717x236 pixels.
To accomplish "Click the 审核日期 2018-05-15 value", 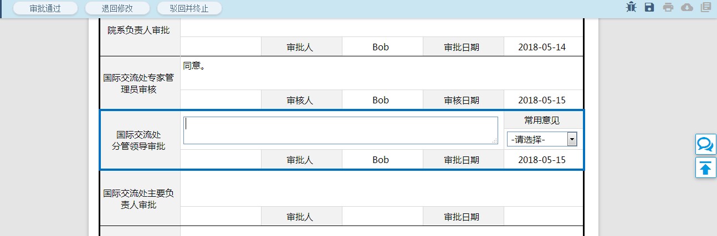I will 542,100.
